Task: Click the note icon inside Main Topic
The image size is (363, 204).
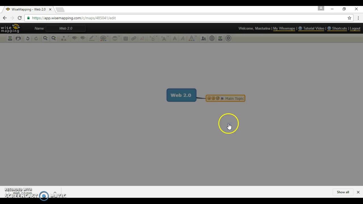Action: (222, 98)
